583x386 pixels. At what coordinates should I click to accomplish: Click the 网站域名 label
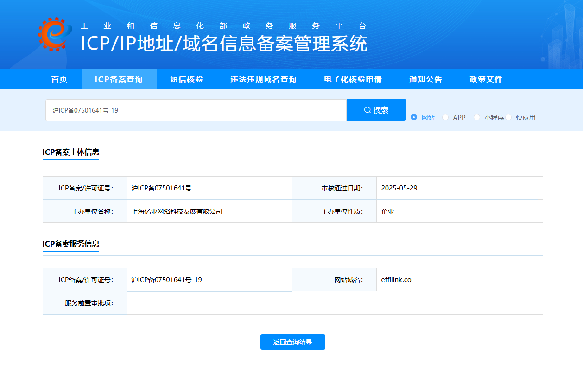point(349,280)
